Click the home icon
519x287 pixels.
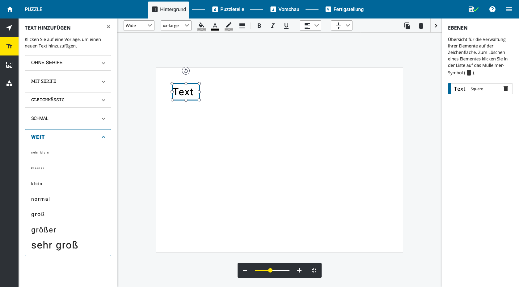point(10,9)
